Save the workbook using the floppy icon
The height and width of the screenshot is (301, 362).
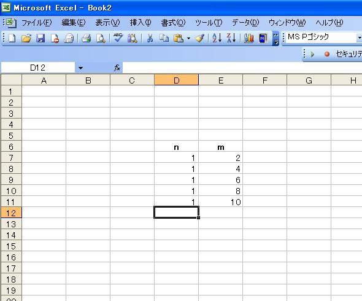[40, 38]
